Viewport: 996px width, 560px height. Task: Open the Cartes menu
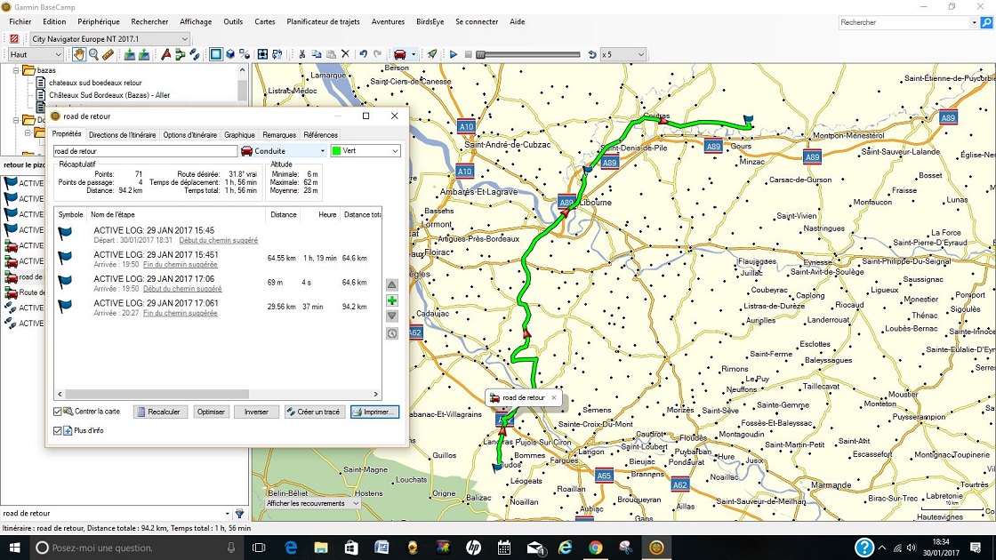tap(264, 22)
